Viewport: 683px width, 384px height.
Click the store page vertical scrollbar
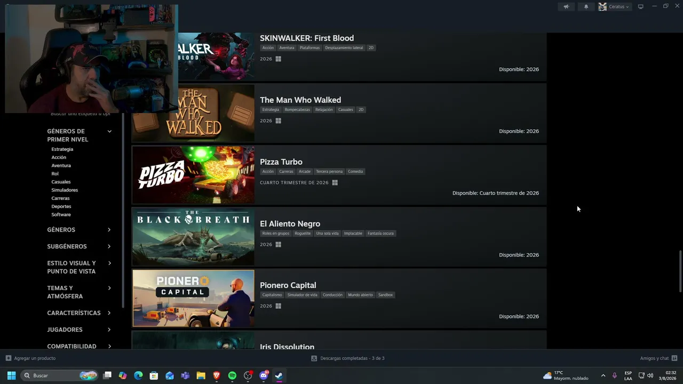680,271
